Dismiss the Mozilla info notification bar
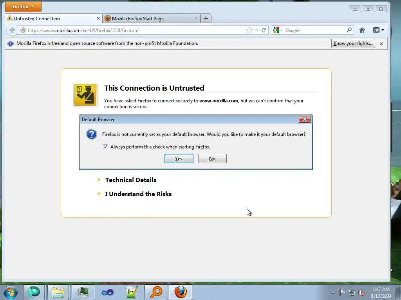The image size is (401, 300). click(381, 44)
